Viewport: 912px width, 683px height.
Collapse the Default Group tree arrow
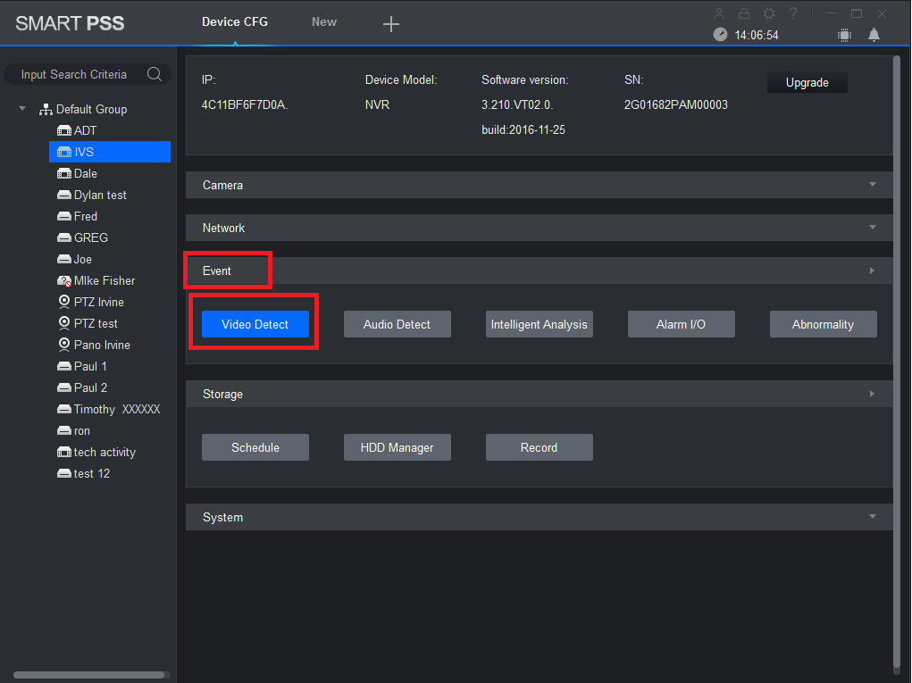point(22,109)
